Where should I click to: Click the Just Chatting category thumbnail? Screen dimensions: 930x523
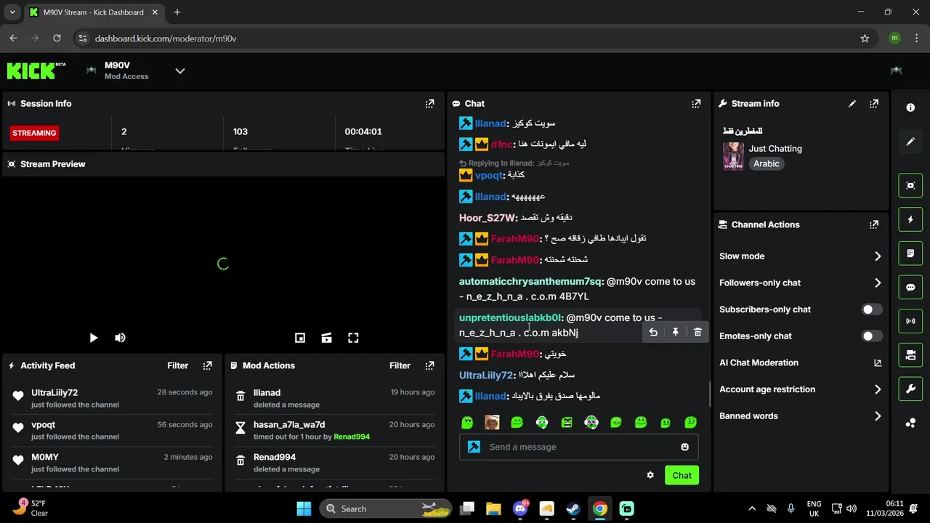click(733, 156)
